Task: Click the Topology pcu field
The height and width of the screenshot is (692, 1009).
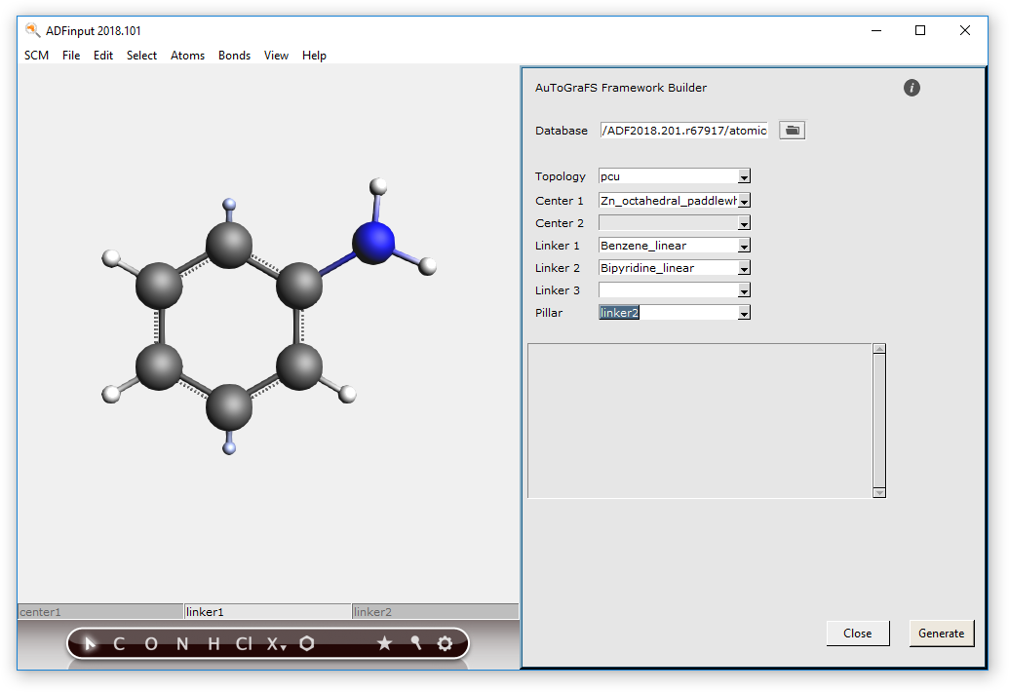Action: pos(668,176)
